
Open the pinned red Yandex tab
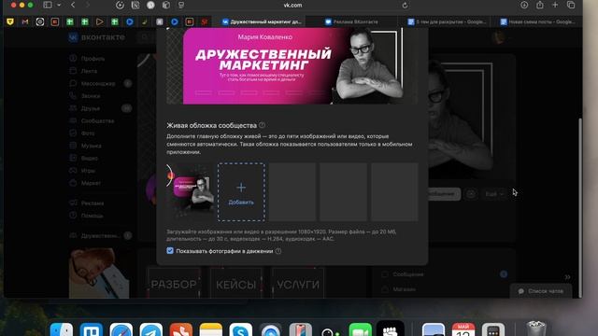[205, 21]
